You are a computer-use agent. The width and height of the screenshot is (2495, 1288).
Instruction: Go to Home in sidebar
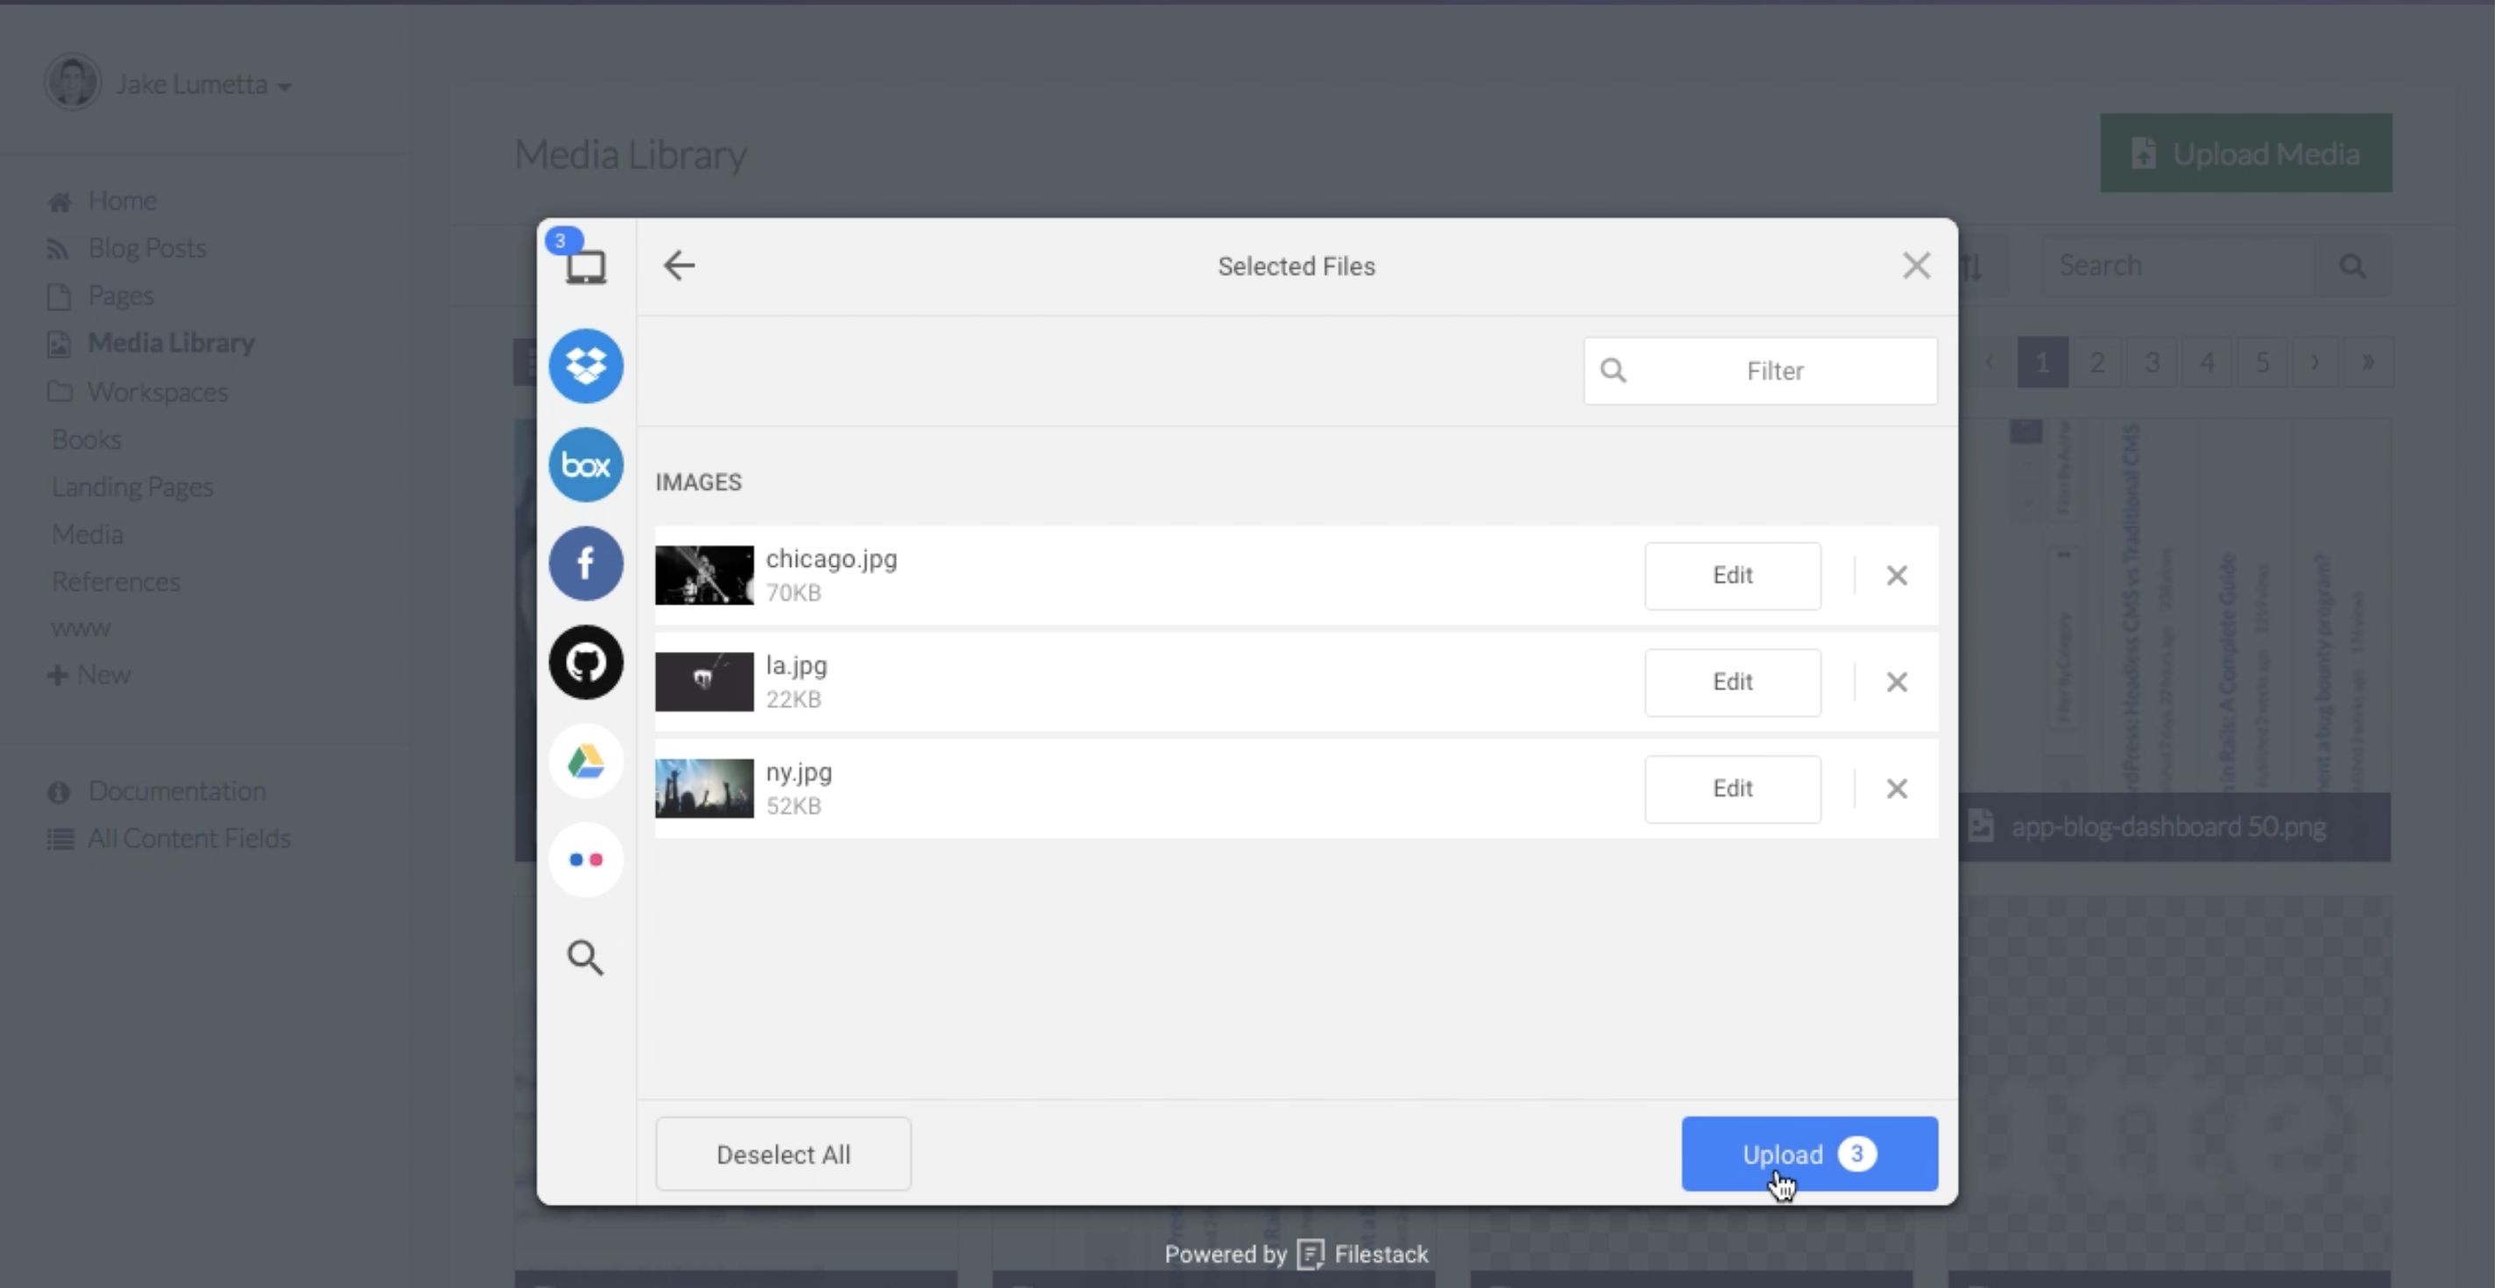click(x=122, y=201)
